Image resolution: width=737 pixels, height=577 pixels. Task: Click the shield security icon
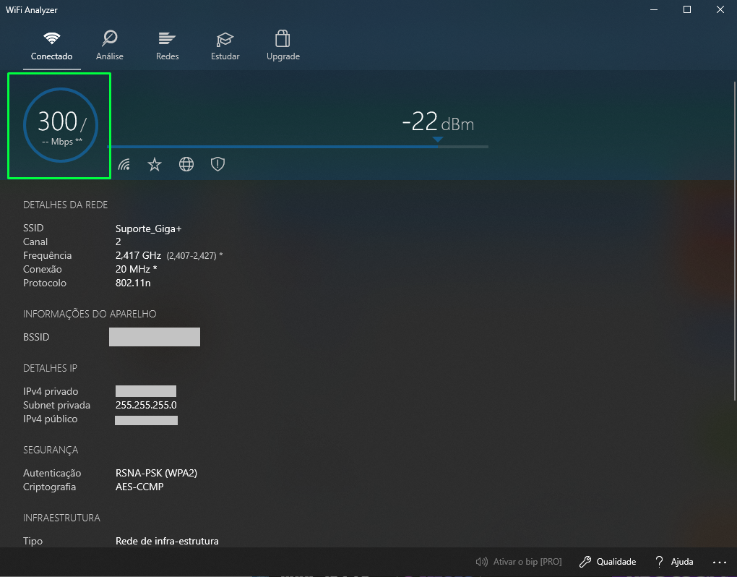tap(217, 165)
